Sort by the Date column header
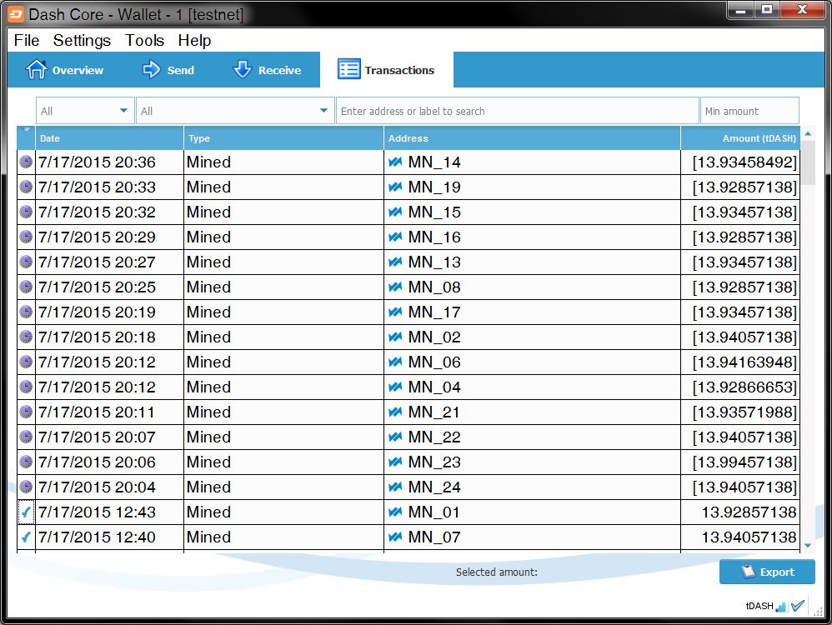Screen dimensions: 832x625 click(x=109, y=138)
